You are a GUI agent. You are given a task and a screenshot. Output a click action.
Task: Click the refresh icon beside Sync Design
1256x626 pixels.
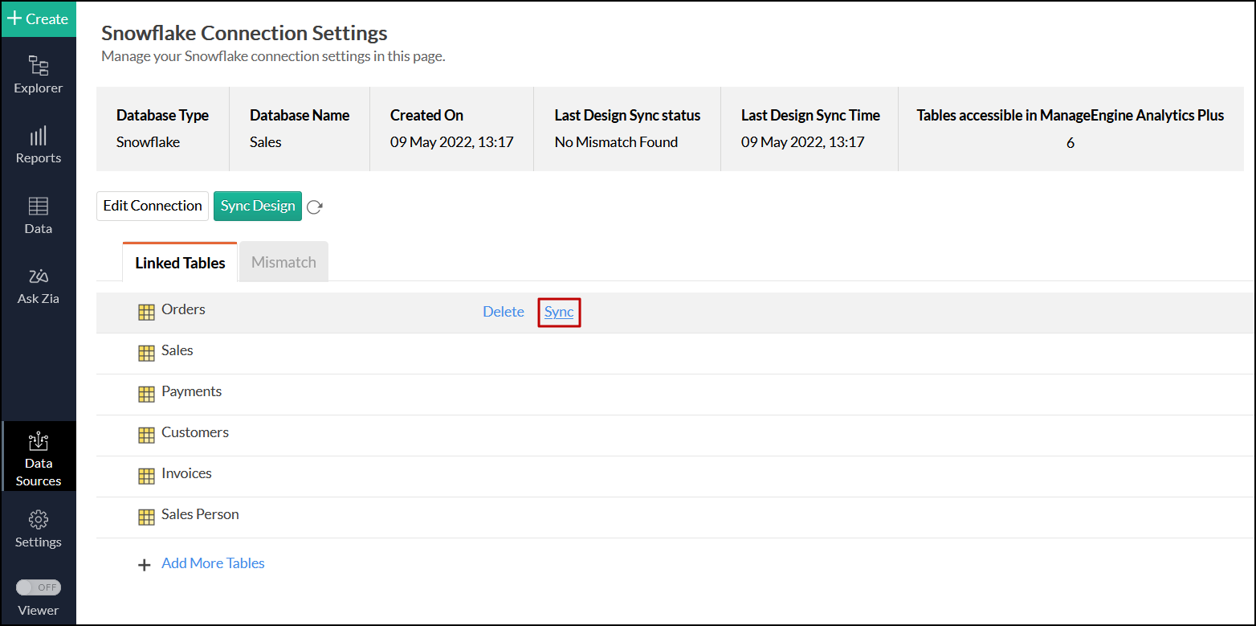coord(315,207)
